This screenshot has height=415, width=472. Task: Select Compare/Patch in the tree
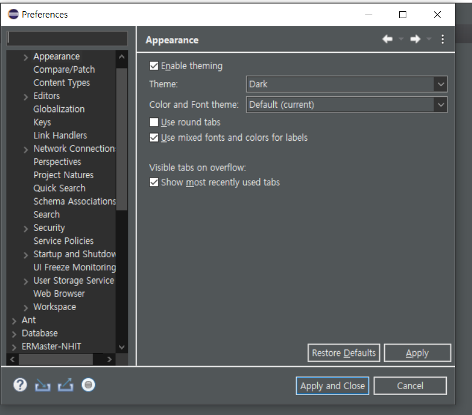click(64, 70)
